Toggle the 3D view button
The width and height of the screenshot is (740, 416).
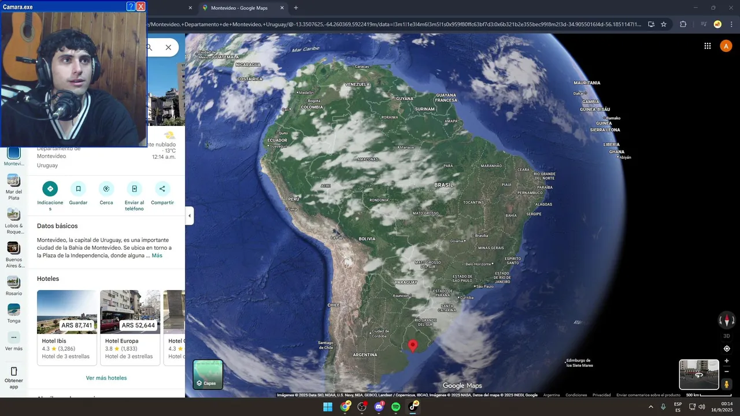727,336
